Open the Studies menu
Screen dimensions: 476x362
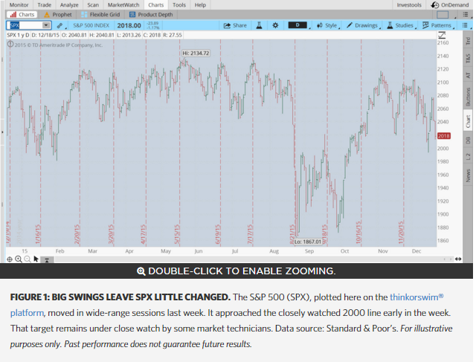400,25
